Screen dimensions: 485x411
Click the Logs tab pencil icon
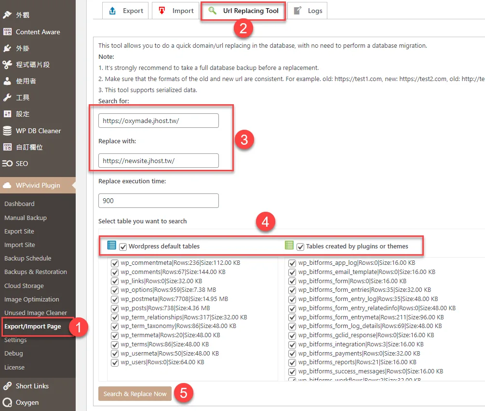tap(298, 11)
